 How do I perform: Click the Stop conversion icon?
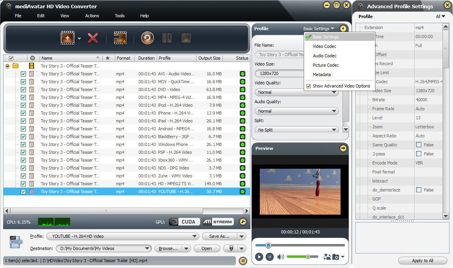click(x=186, y=38)
